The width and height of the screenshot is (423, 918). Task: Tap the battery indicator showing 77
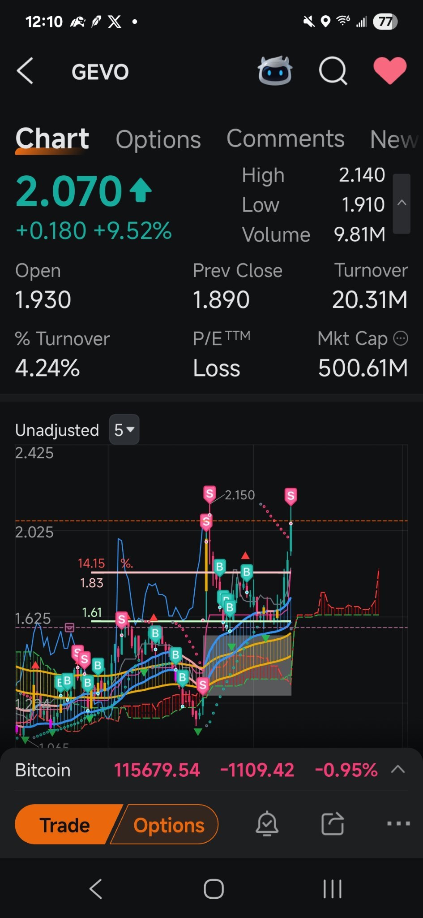[385, 22]
